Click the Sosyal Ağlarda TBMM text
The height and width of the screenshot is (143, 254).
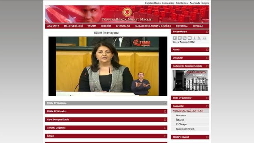(x=183, y=42)
